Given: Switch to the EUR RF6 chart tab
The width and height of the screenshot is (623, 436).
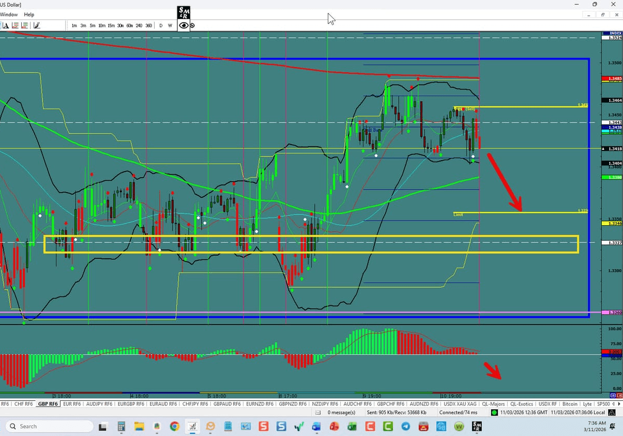Looking at the screenshot, I should (71, 403).
